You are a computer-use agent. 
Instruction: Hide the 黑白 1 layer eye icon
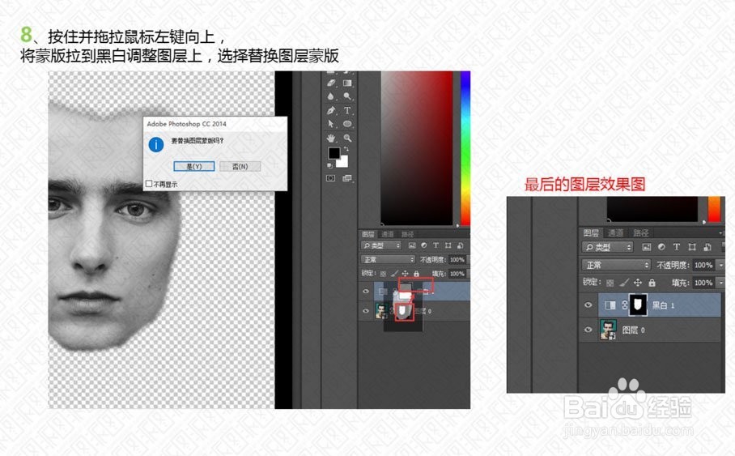point(588,305)
